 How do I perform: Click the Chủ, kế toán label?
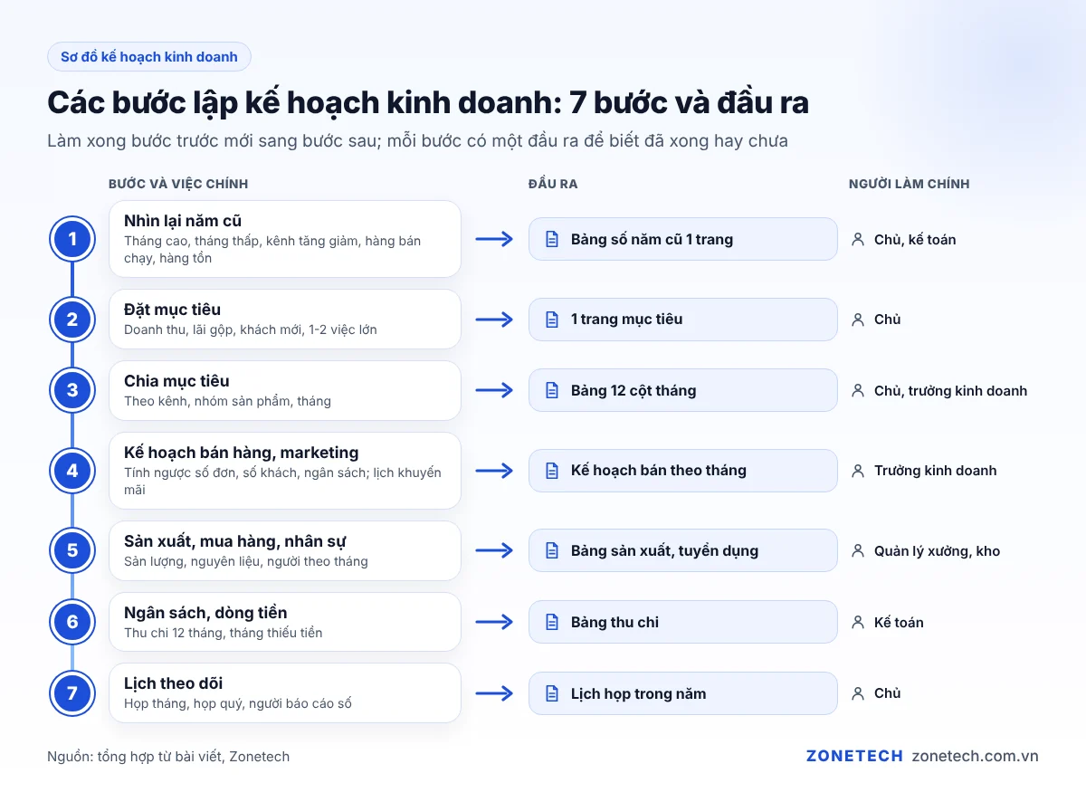click(915, 240)
